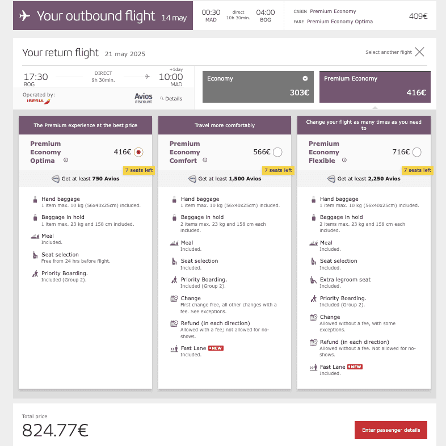The height and width of the screenshot is (446, 446).
Task: Click Extra legroom seat icon in Flexible fare
Action: 313,280
